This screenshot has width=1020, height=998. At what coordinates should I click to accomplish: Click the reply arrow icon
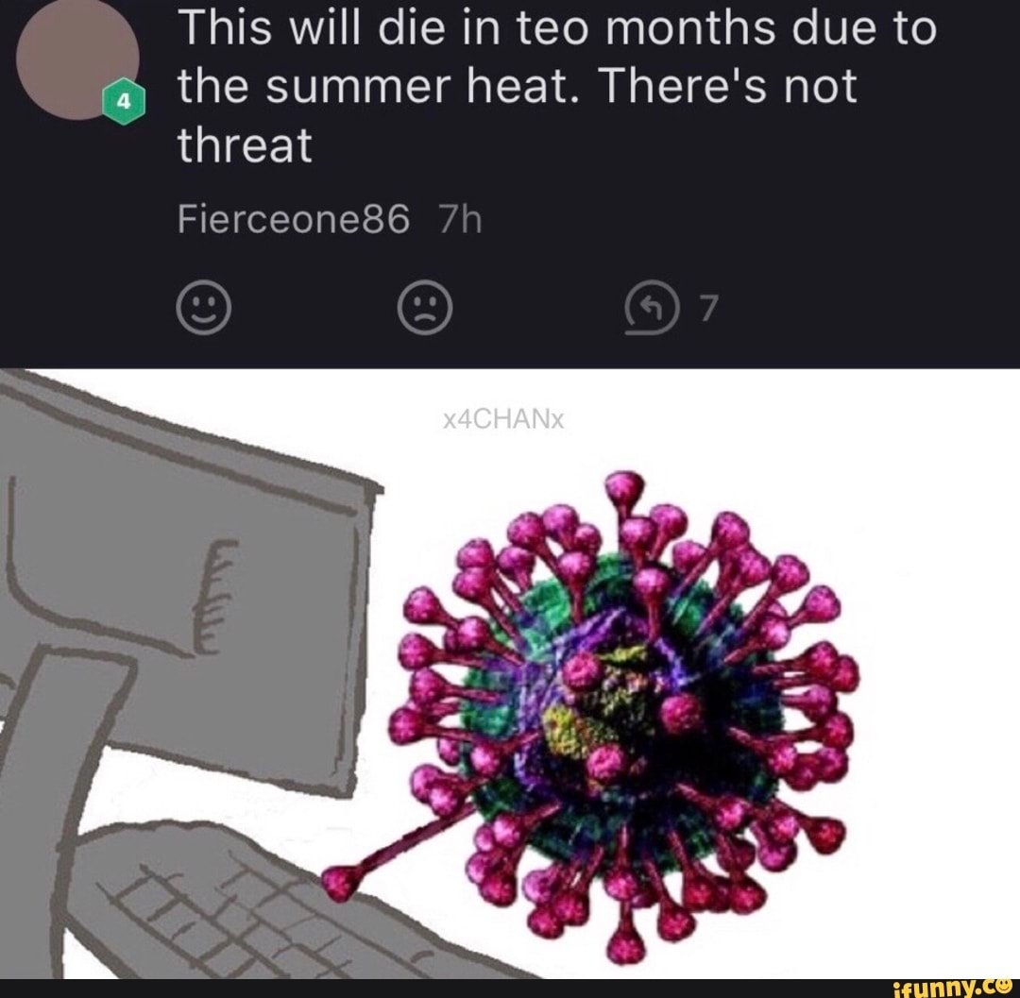[x=652, y=308]
